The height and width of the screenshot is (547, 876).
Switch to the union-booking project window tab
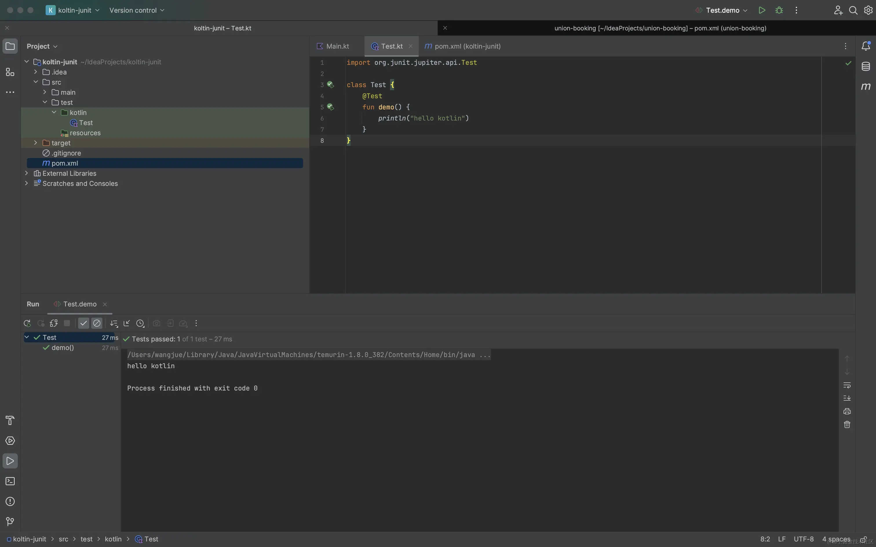(660, 28)
